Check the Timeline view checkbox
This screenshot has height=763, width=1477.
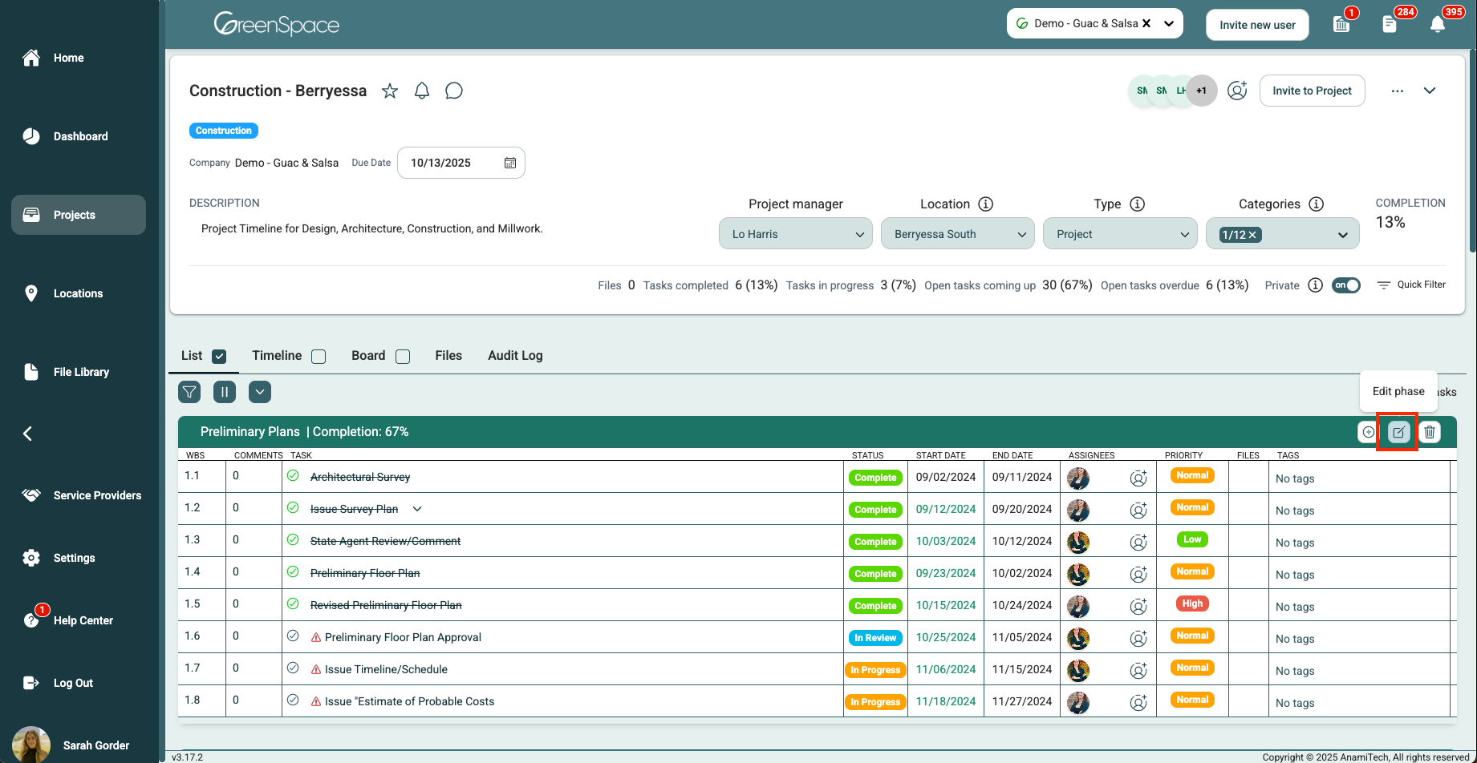point(319,357)
